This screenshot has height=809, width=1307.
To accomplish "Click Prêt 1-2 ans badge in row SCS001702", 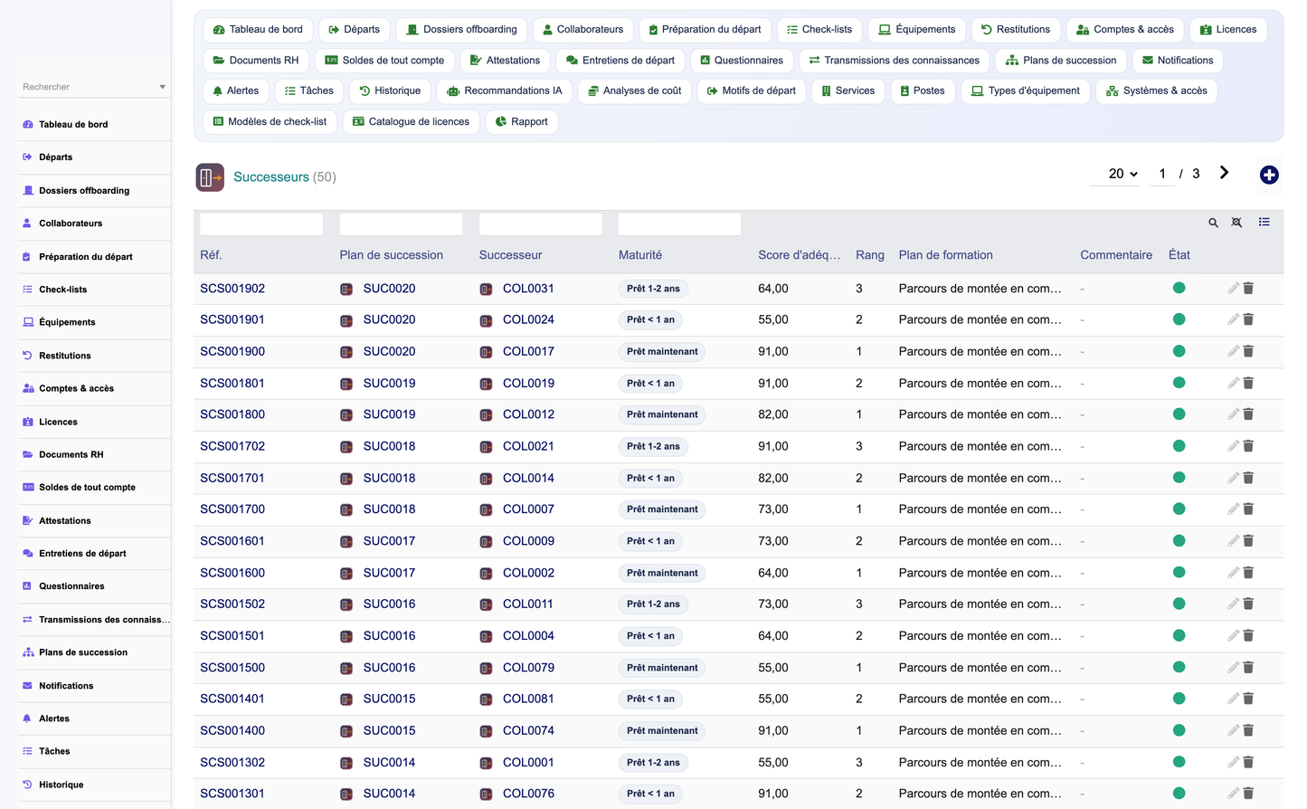I will (x=653, y=447).
